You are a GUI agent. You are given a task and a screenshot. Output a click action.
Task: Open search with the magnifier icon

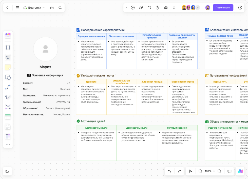click(x=60, y=8)
